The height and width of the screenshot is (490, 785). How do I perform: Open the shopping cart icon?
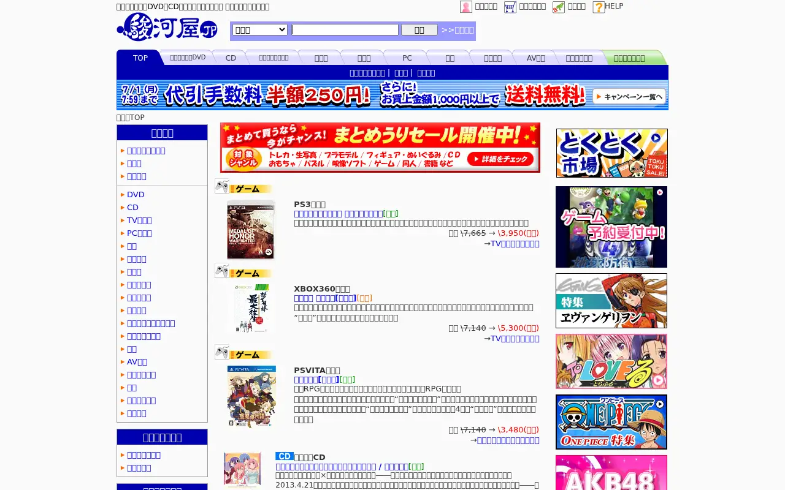510,7
